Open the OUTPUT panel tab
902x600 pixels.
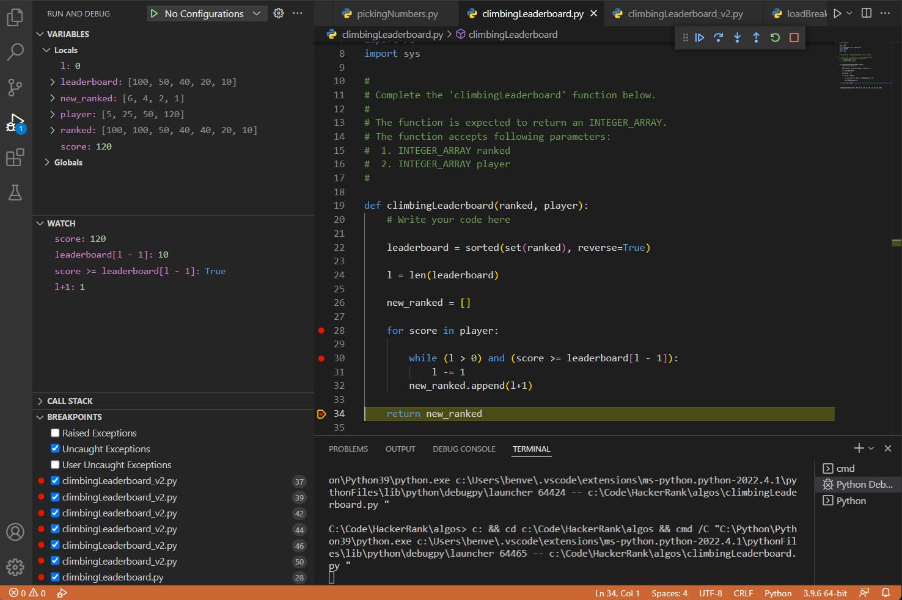coord(400,449)
